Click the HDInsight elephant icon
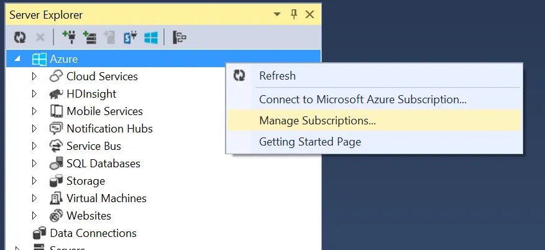 pyautogui.click(x=56, y=94)
